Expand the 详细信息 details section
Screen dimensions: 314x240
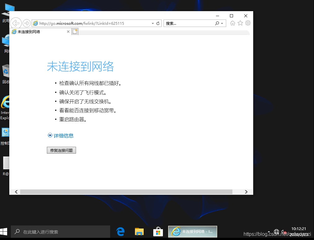pyautogui.click(x=61, y=135)
